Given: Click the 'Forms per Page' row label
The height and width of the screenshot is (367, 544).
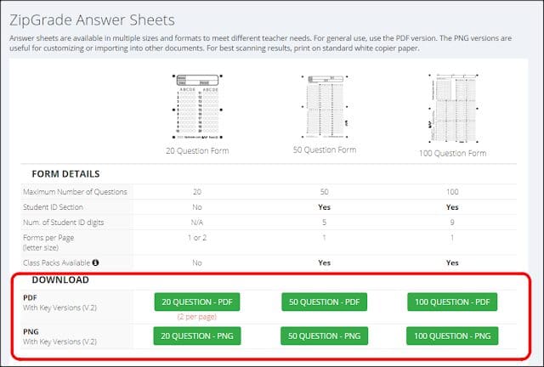Looking at the screenshot, I should (x=48, y=238).
